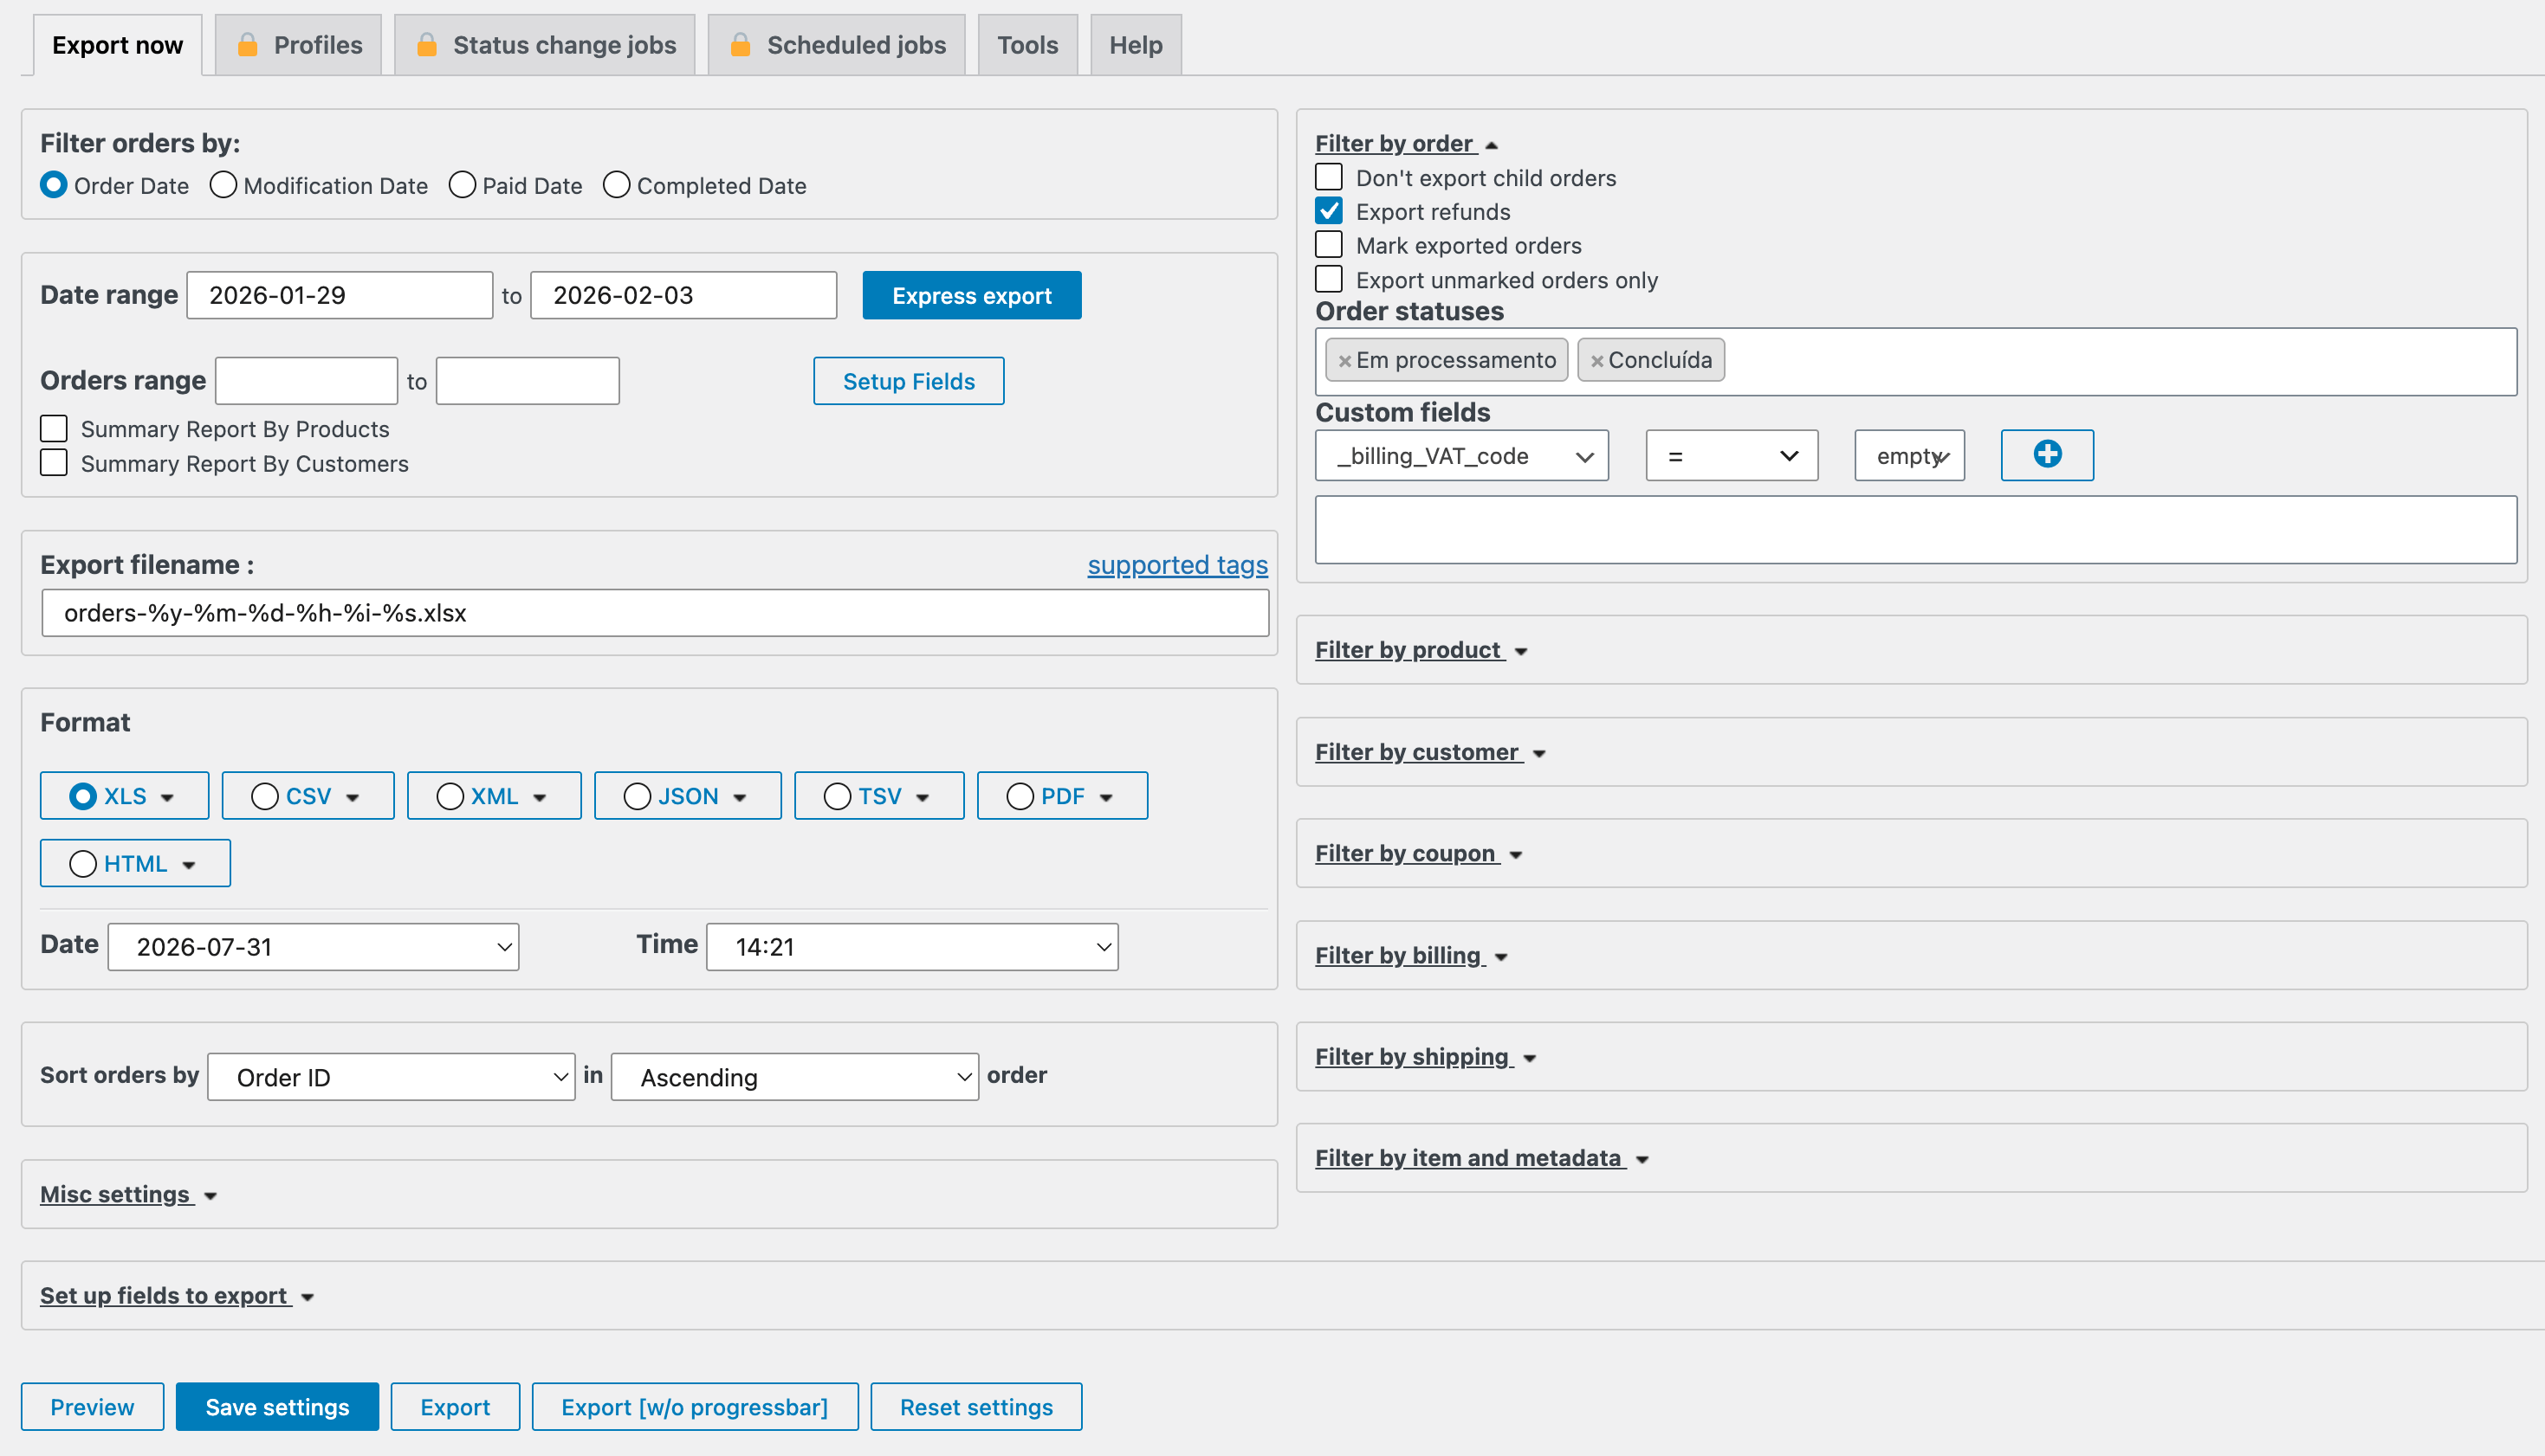Image resolution: width=2545 pixels, height=1456 pixels.
Task: Open the _billing_VAT_code custom field dropdown
Action: [1461, 456]
